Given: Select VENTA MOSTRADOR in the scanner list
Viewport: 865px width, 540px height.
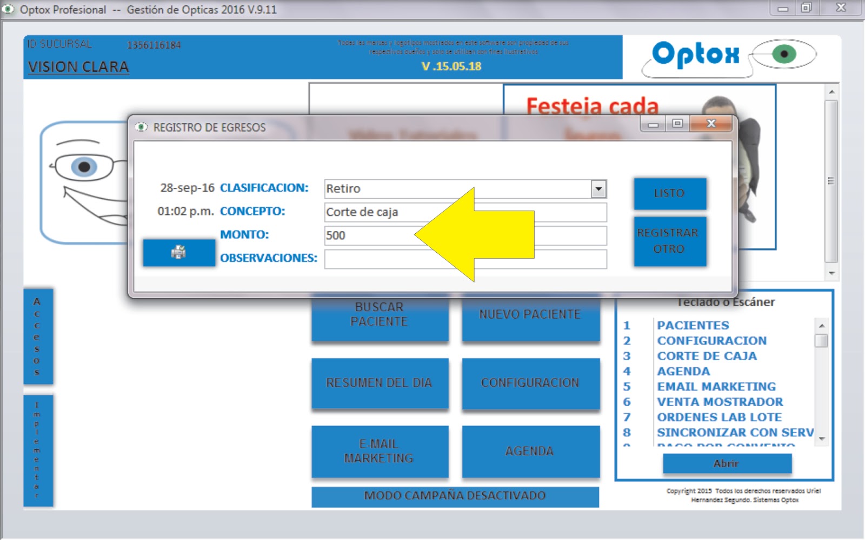Looking at the screenshot, I should pyautogui.click(x=719, y=402).
